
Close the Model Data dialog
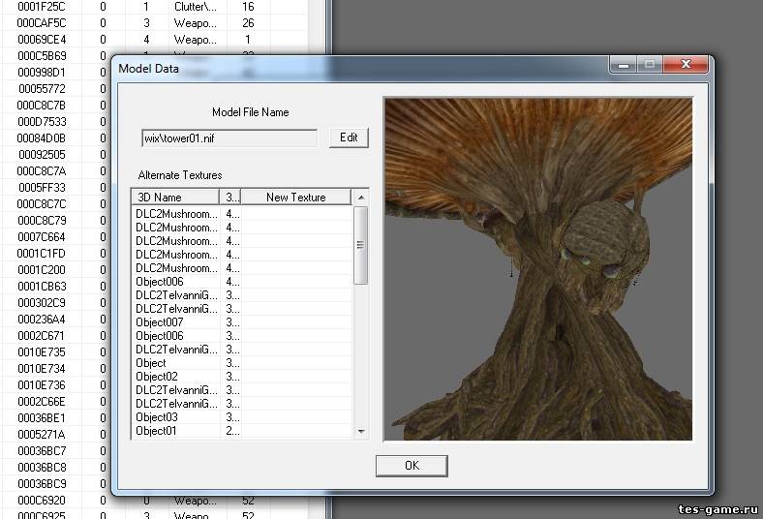pyautogui.click(x=686, y=64)
